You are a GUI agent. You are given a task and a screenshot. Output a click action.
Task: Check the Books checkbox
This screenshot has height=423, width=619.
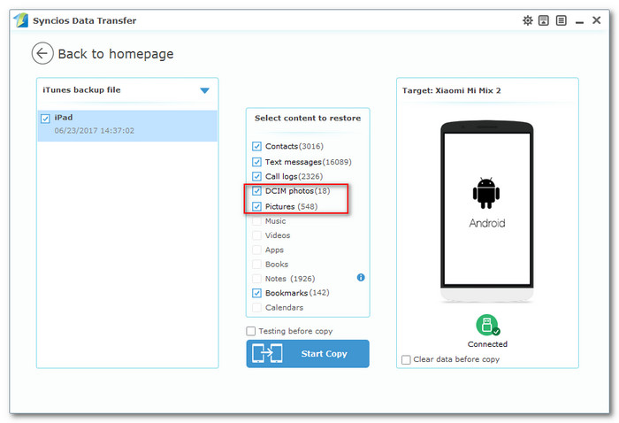pos(256,265)
